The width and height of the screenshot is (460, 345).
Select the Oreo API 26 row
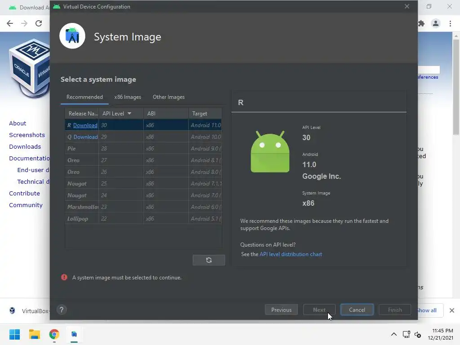143,172
